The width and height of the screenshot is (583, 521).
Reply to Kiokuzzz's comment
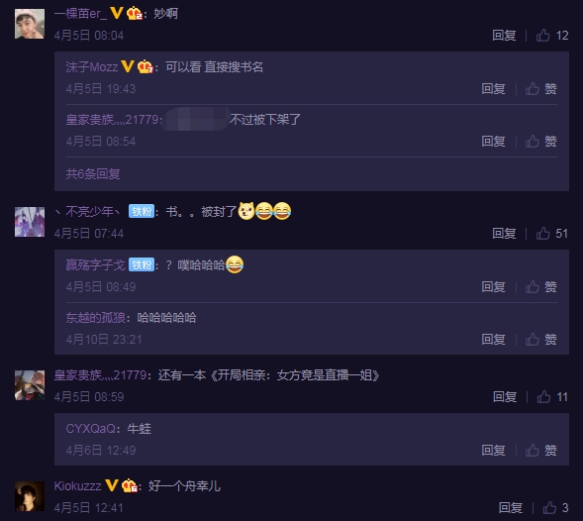tap(510, 507)
